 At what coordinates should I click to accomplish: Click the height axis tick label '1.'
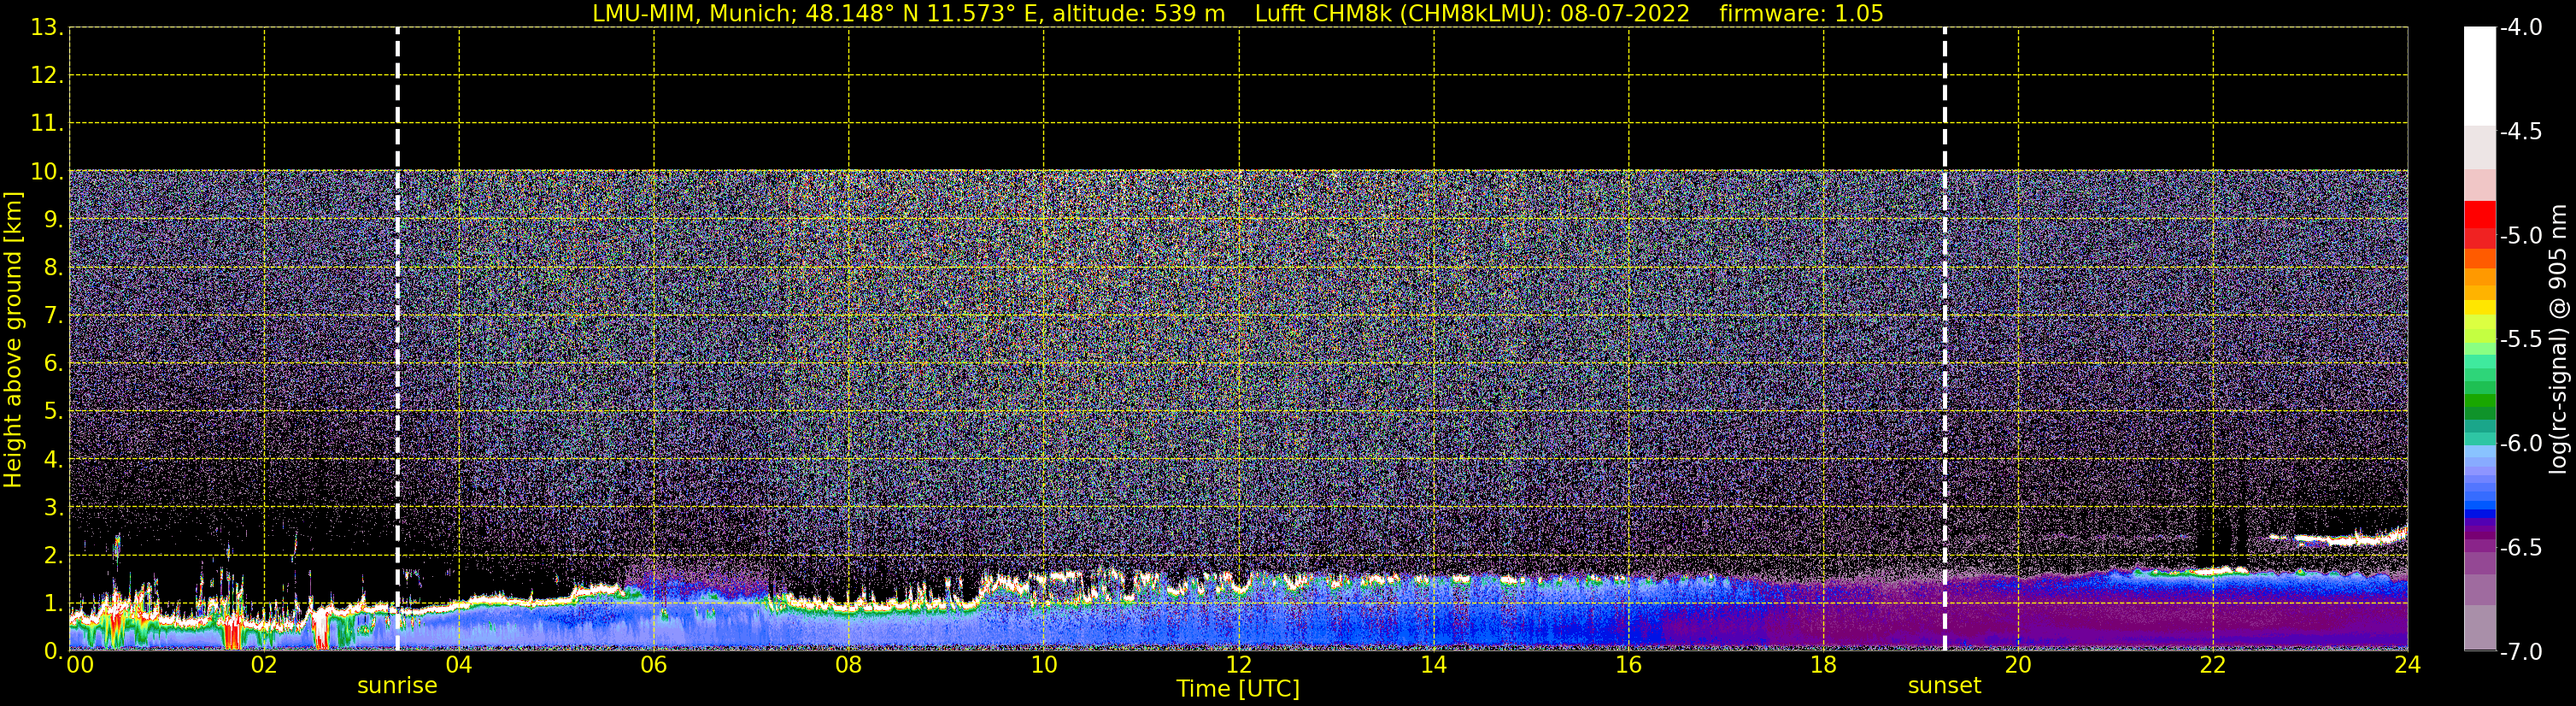(x=53, y=604)
